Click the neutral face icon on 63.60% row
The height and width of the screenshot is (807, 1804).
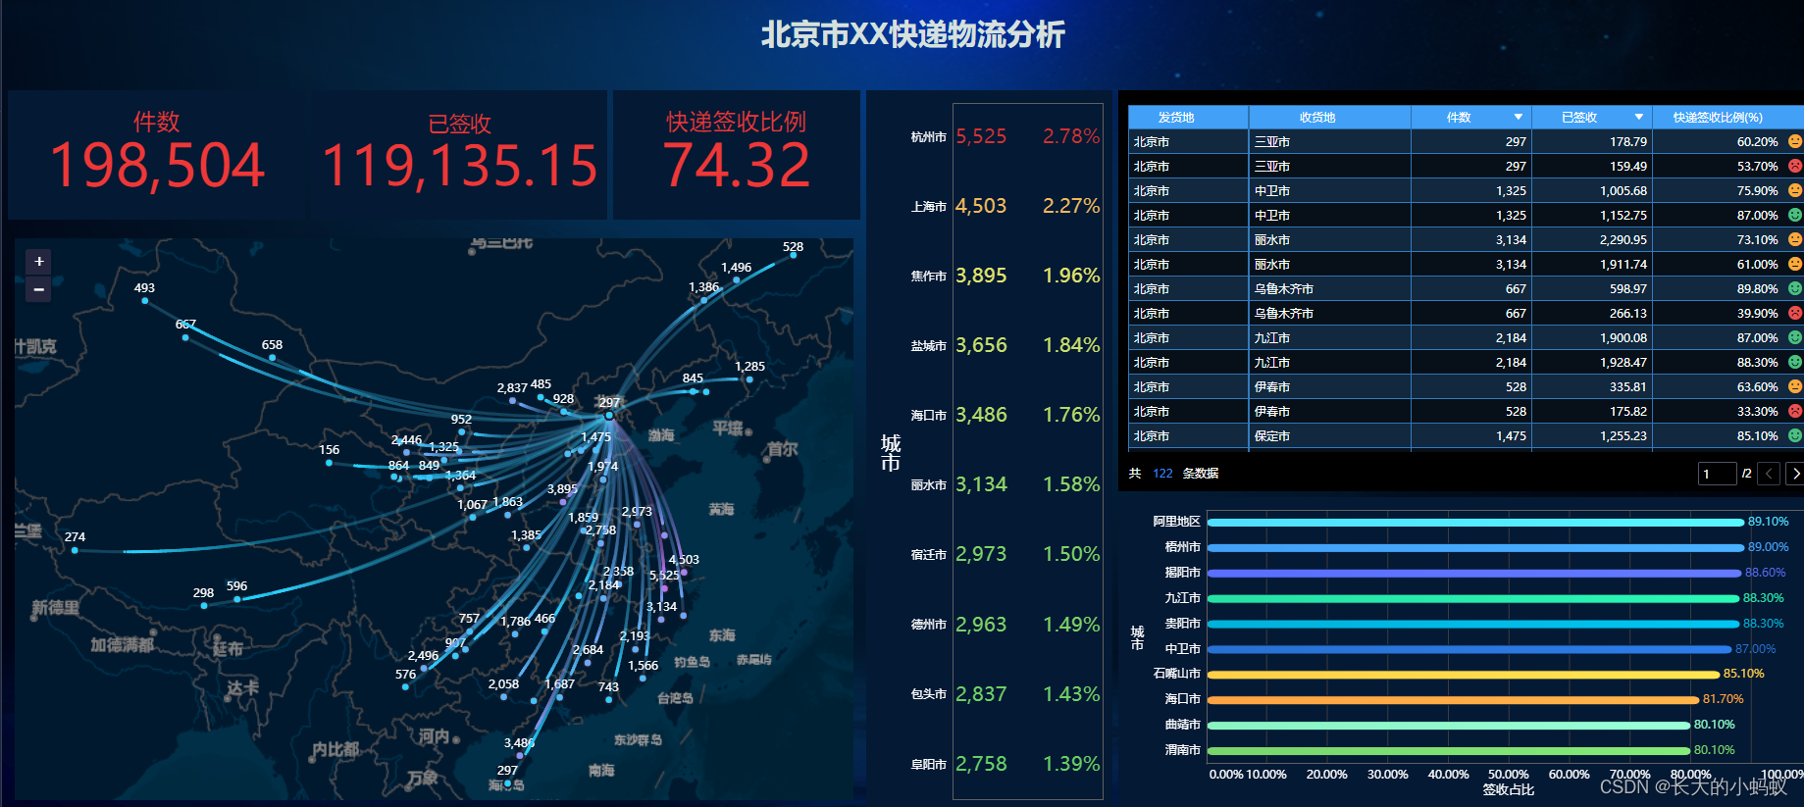(1794, 386)
